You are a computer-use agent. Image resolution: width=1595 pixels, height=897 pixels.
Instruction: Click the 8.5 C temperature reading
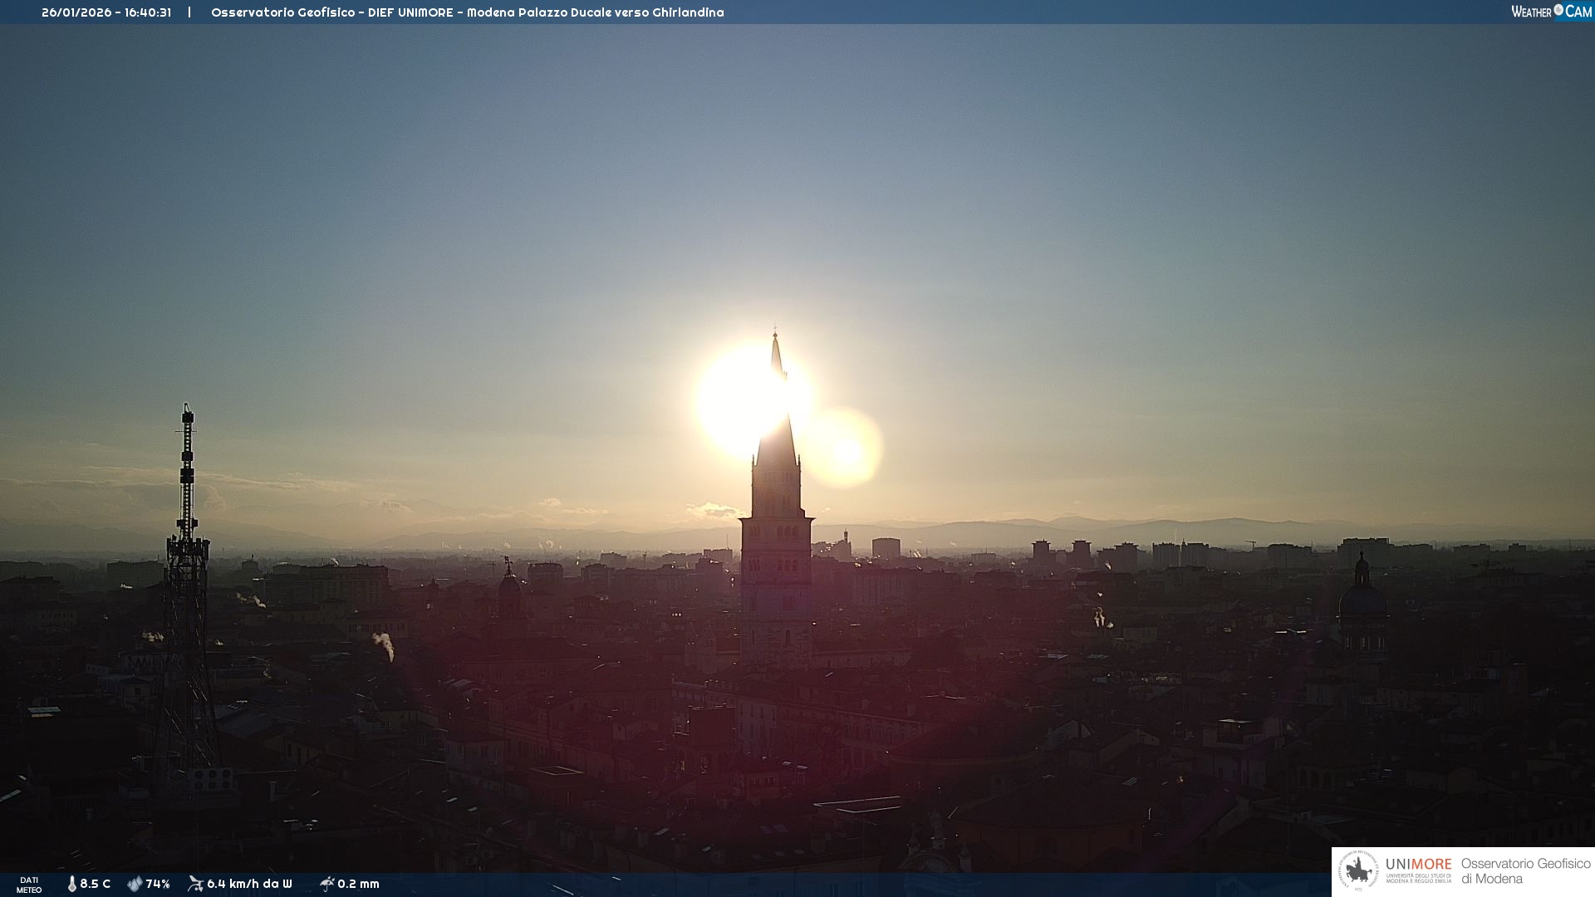(x=95, y=884)
